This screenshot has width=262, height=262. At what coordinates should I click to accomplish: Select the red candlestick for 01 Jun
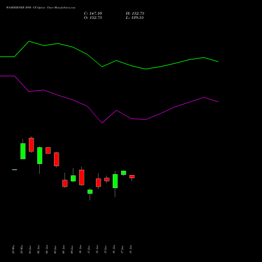(x=31, y=145)
